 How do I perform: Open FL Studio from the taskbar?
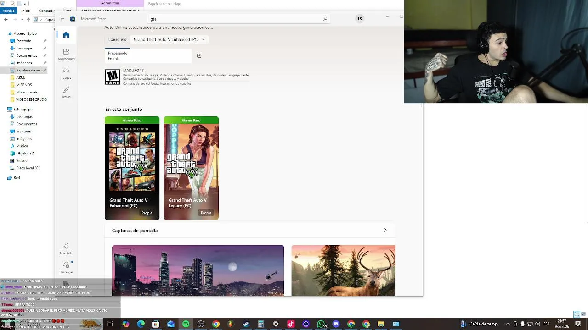click(231, 324)
